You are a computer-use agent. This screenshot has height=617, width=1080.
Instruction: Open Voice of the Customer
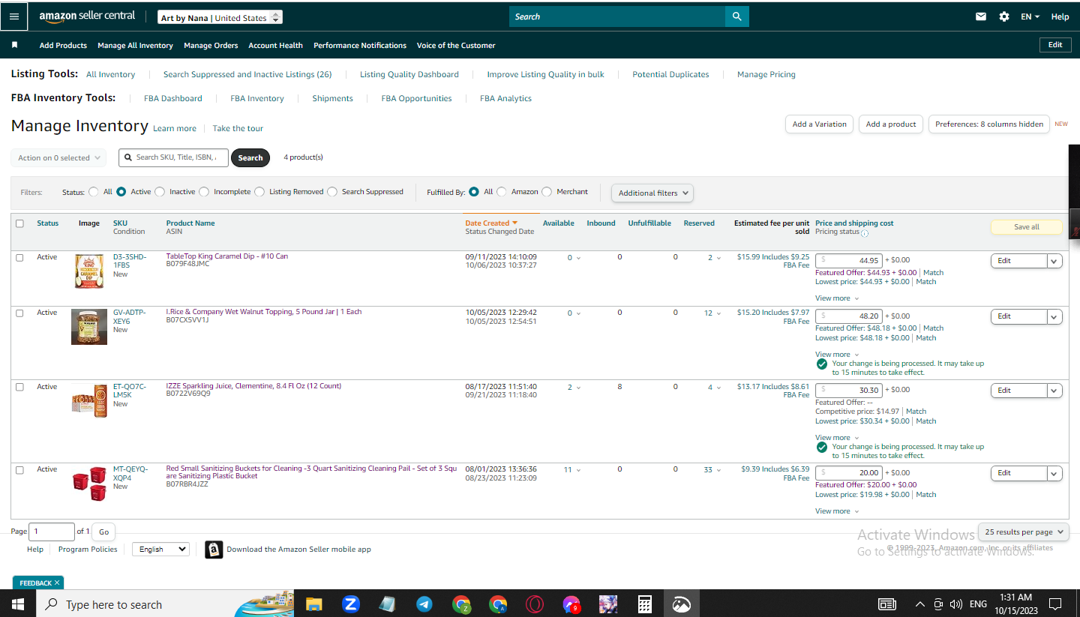456,46
